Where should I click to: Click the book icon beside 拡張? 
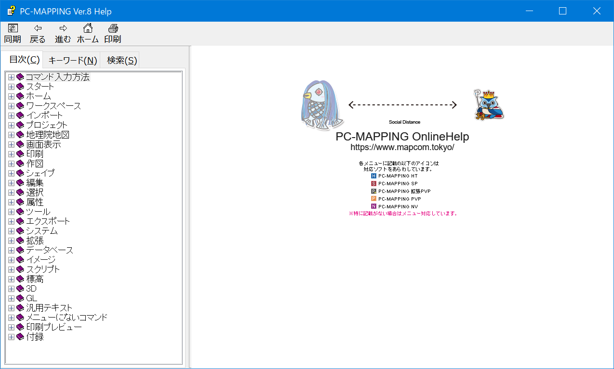pos(20,241)
